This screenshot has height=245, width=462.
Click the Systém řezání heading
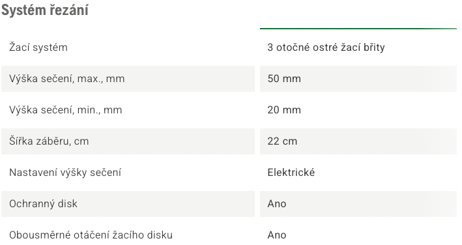click(45, 10)
